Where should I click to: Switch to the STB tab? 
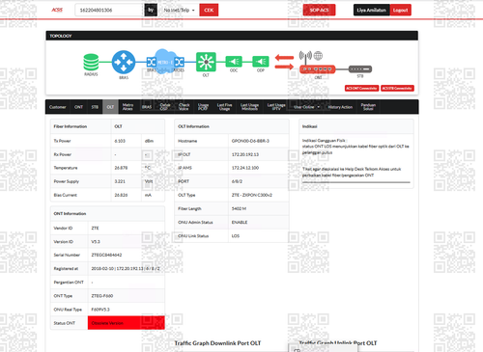coord(95,107)
